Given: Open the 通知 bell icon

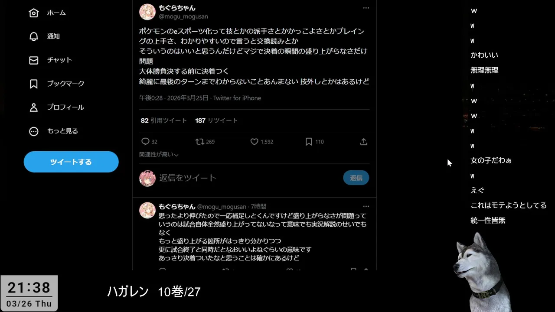Looking at the screenshot, I should [x=34, y=36].
